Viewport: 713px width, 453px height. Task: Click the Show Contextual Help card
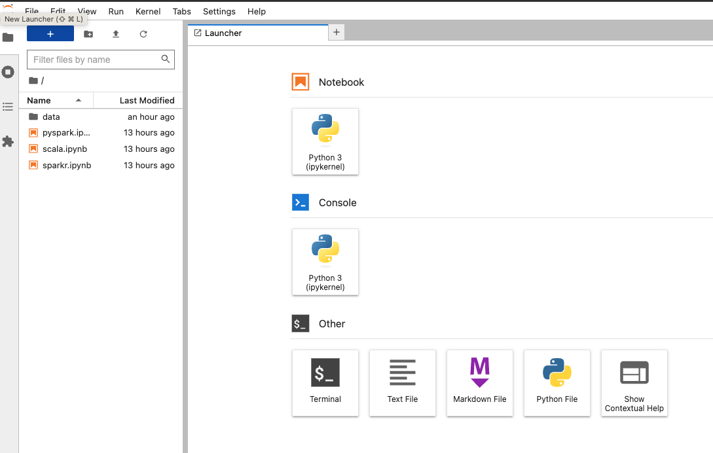tap(634, 383)
